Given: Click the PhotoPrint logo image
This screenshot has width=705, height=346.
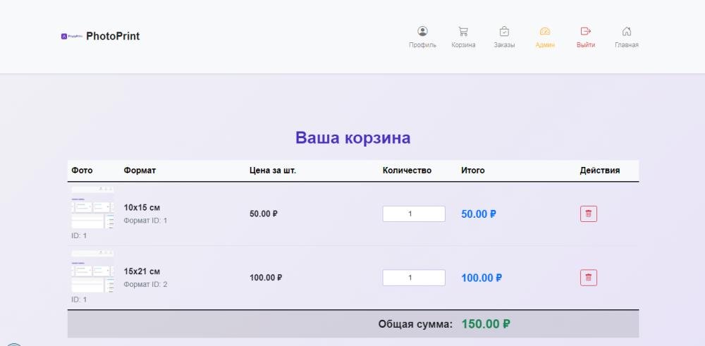Looking at the screenshot, I should tap(72, 36).
